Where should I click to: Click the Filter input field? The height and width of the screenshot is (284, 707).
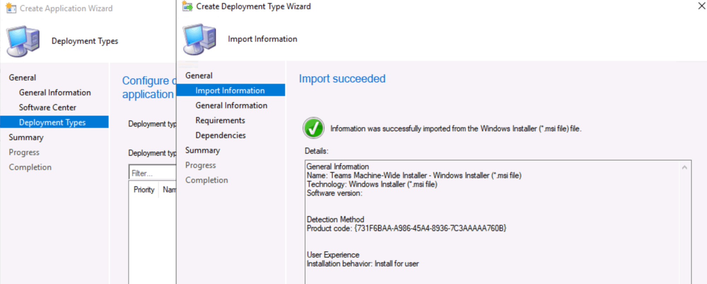click(152, 173)
